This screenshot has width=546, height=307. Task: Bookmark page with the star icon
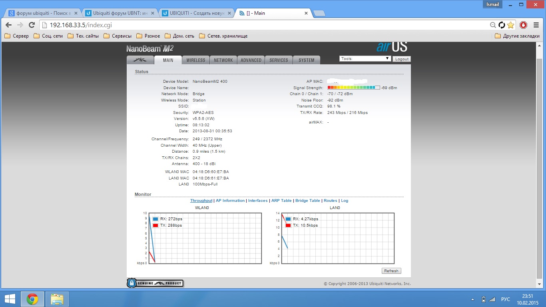(510, 25)
